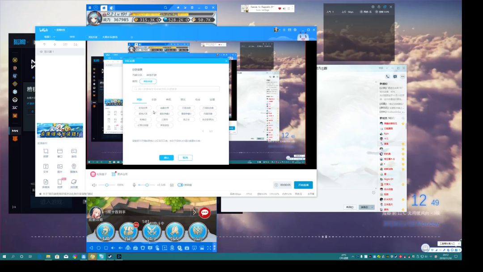Expand the game banner arrow
The width and height of the screenshot is (483, 272).
click(x=195, y=212)
